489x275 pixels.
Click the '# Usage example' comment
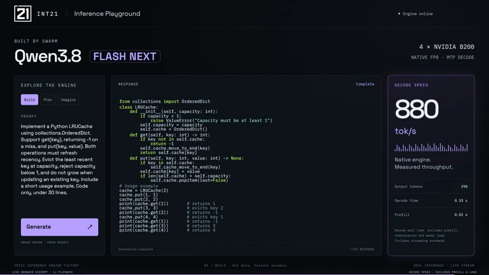click(x=139, y=186)
